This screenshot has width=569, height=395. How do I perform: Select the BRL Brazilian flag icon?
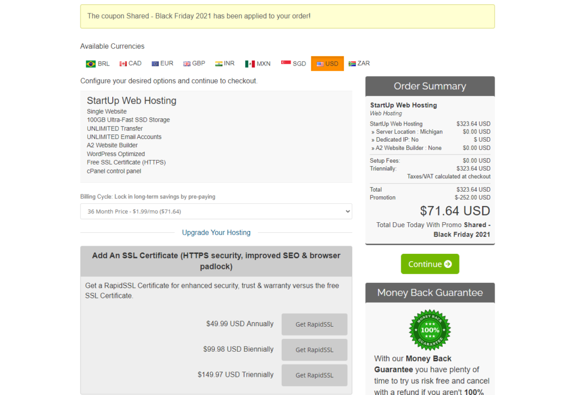(x=91, y=63)
